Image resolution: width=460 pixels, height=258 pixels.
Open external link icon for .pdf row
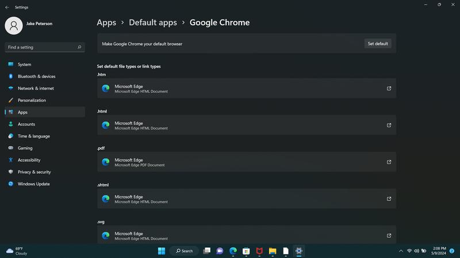(389, 162)
